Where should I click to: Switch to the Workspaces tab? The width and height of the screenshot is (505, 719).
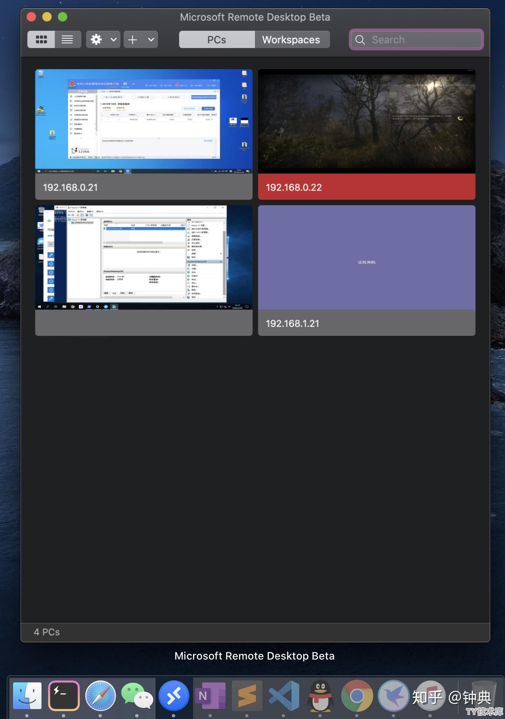pyautogui.click(x=292, y=39)
